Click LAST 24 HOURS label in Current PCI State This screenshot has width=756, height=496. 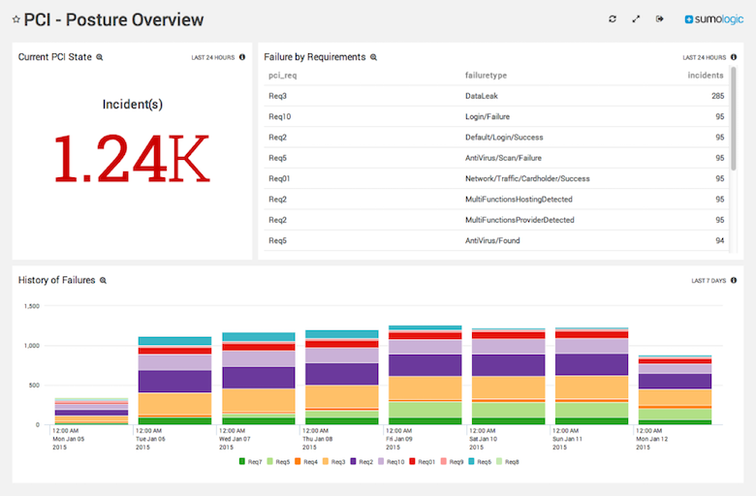click(x=212, y=57)
